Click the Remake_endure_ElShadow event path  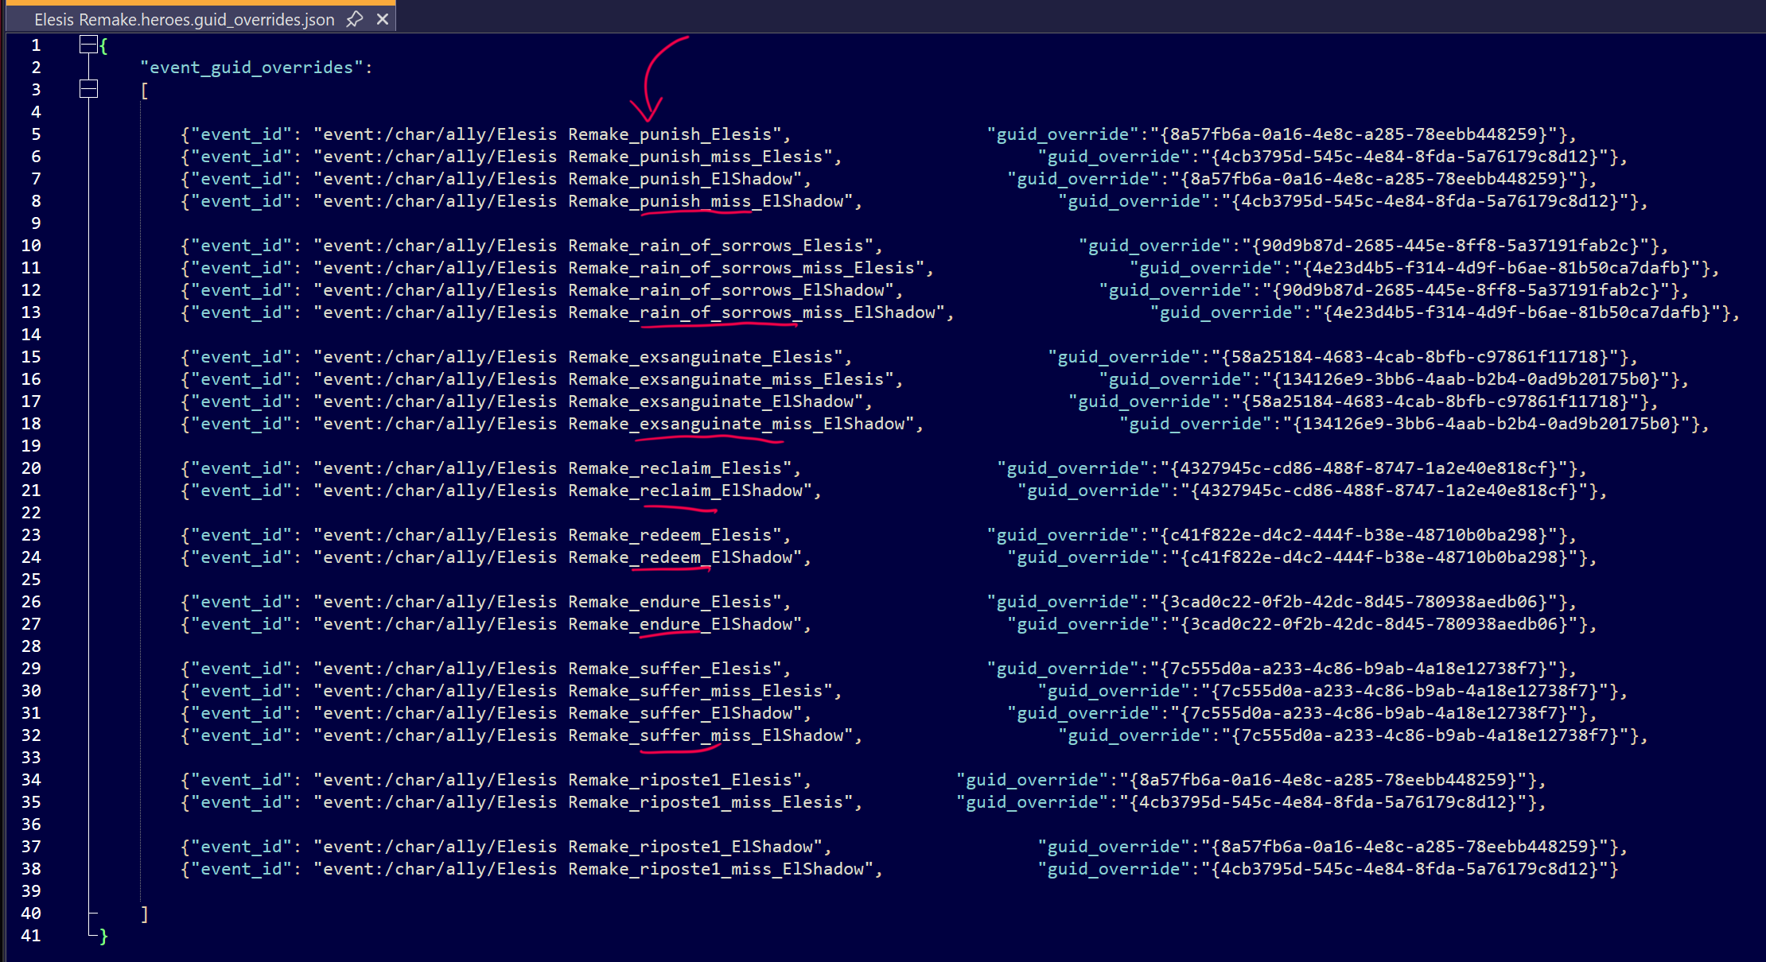[558, 624]
